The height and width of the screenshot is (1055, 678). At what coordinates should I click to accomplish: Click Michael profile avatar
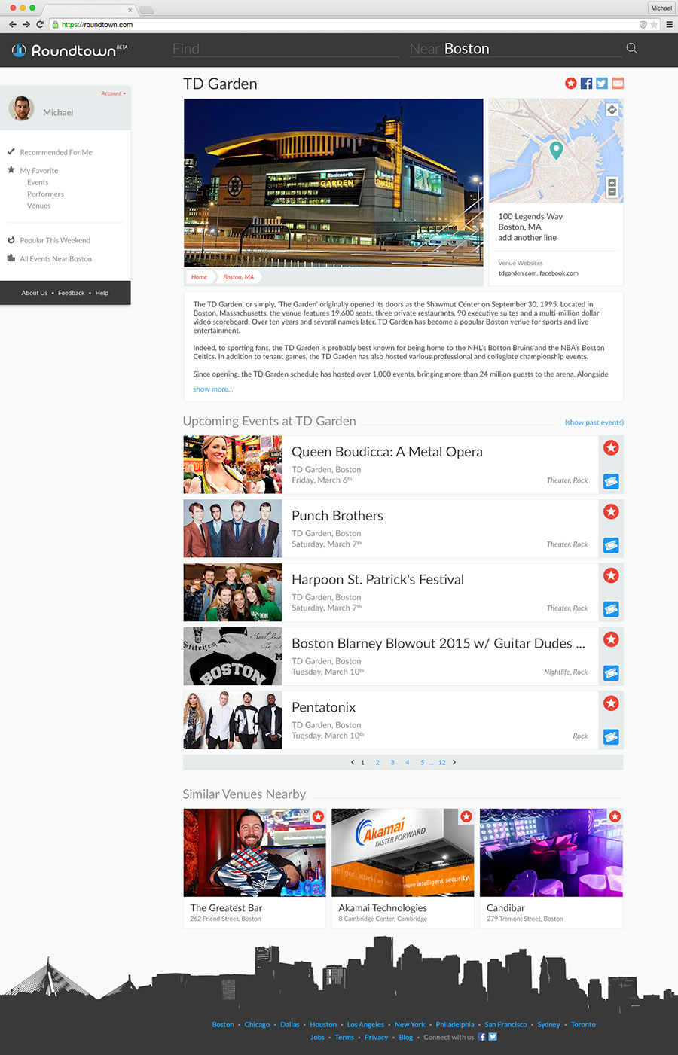tap(22, 109)
